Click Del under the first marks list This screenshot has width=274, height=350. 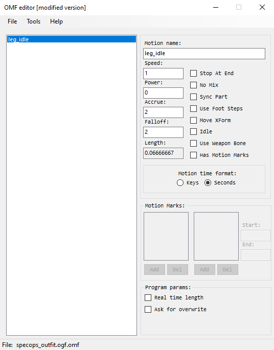coord(177,269)
